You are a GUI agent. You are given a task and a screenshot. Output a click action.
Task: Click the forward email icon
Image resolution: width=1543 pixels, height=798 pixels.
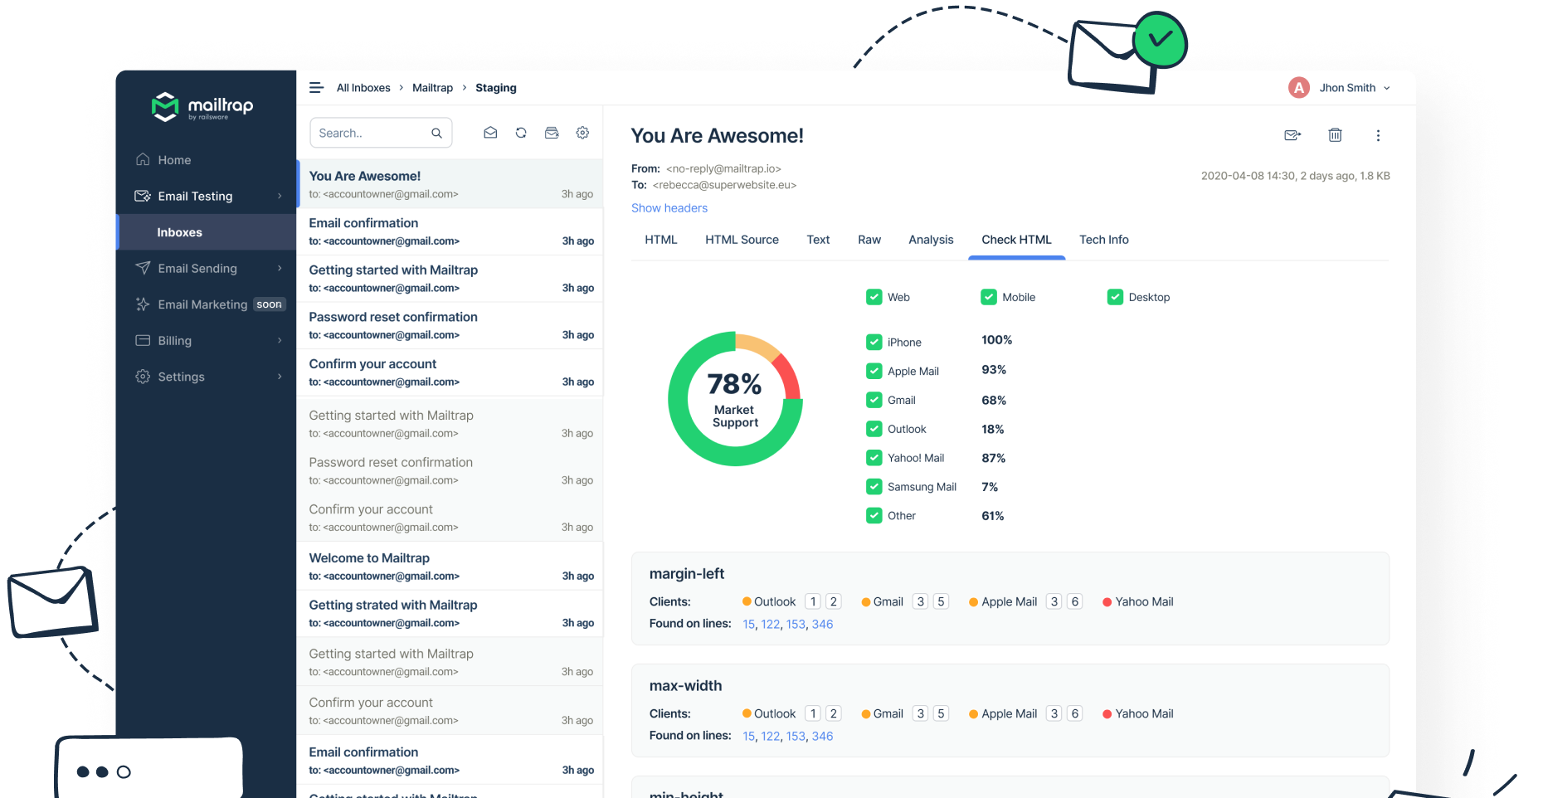tap(1292, 135)
